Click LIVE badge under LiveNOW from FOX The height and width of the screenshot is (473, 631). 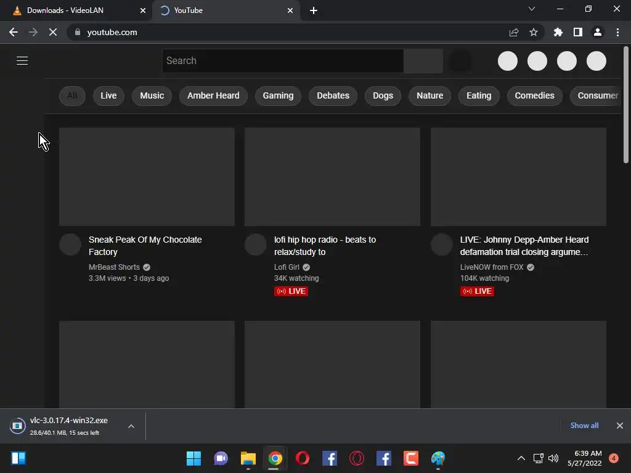pos(477,291)
